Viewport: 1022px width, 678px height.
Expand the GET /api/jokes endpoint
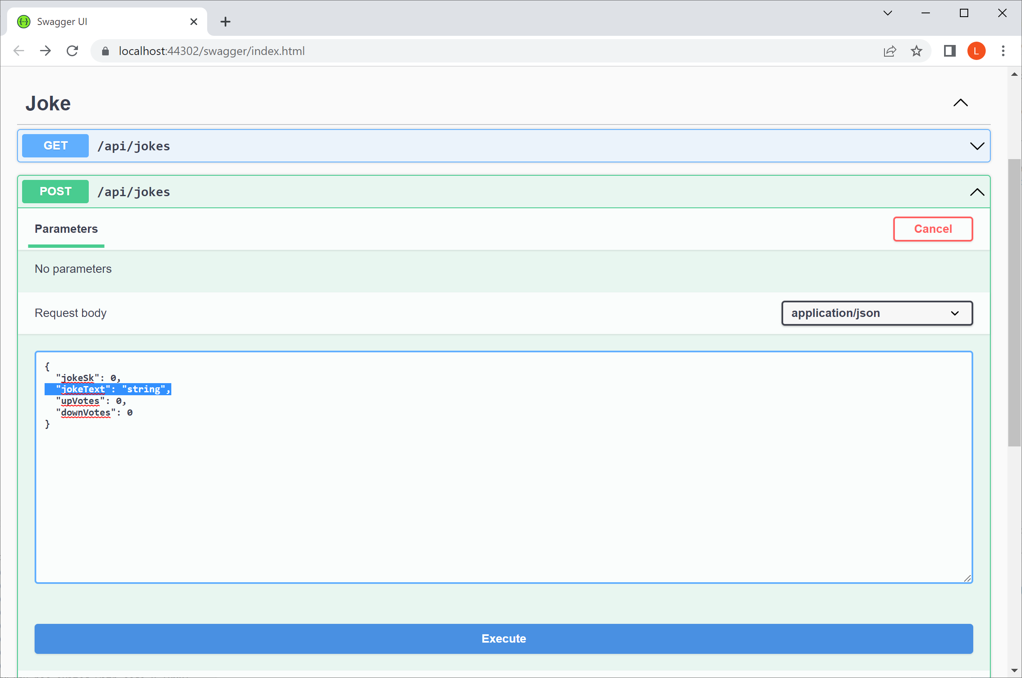click(x=977, y=146)
